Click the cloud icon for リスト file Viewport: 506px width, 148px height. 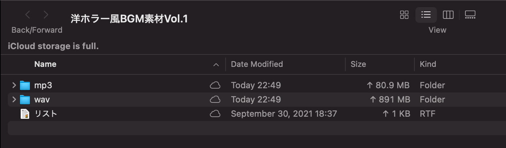tap(215, 114)
